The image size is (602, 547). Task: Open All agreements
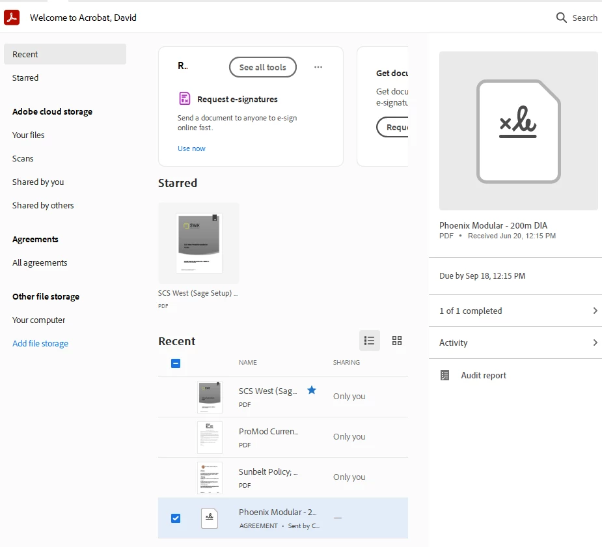pyautogui.click(x=40, y=262)
